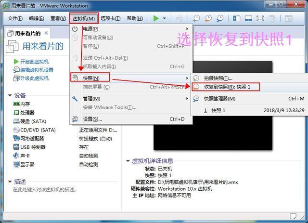Click the send Ctrl+Alt+Del toolbar icon
The height and width of the screenshot is (223, 308).
[x=180, y=18]
